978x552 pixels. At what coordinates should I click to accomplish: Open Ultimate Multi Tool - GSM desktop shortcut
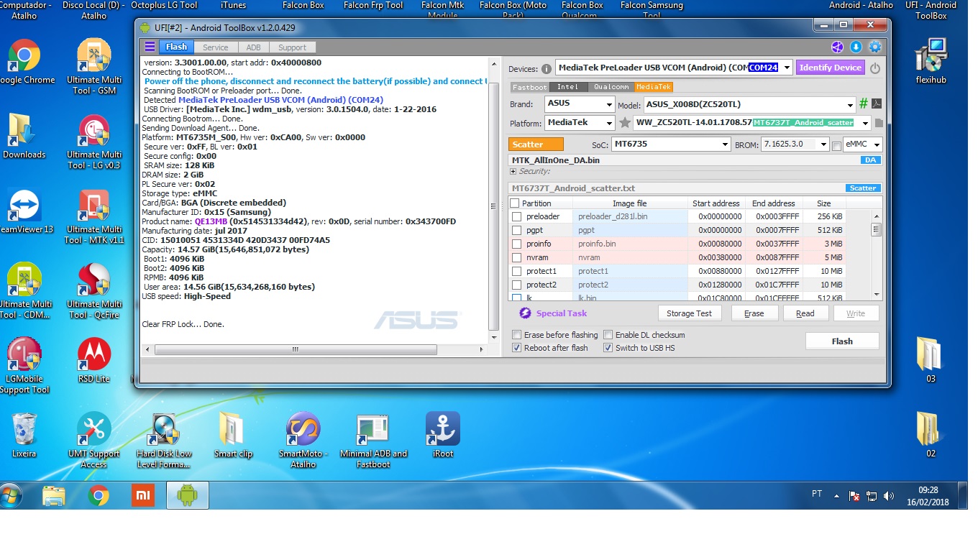pos(94,67)
